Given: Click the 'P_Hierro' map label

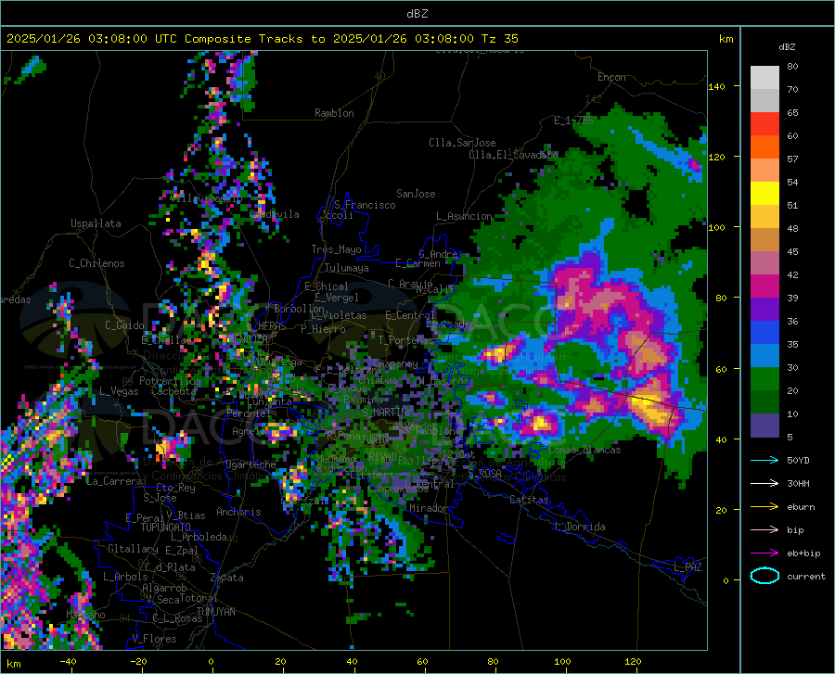Looking at the screenshot, I should [x=323, y=329].
